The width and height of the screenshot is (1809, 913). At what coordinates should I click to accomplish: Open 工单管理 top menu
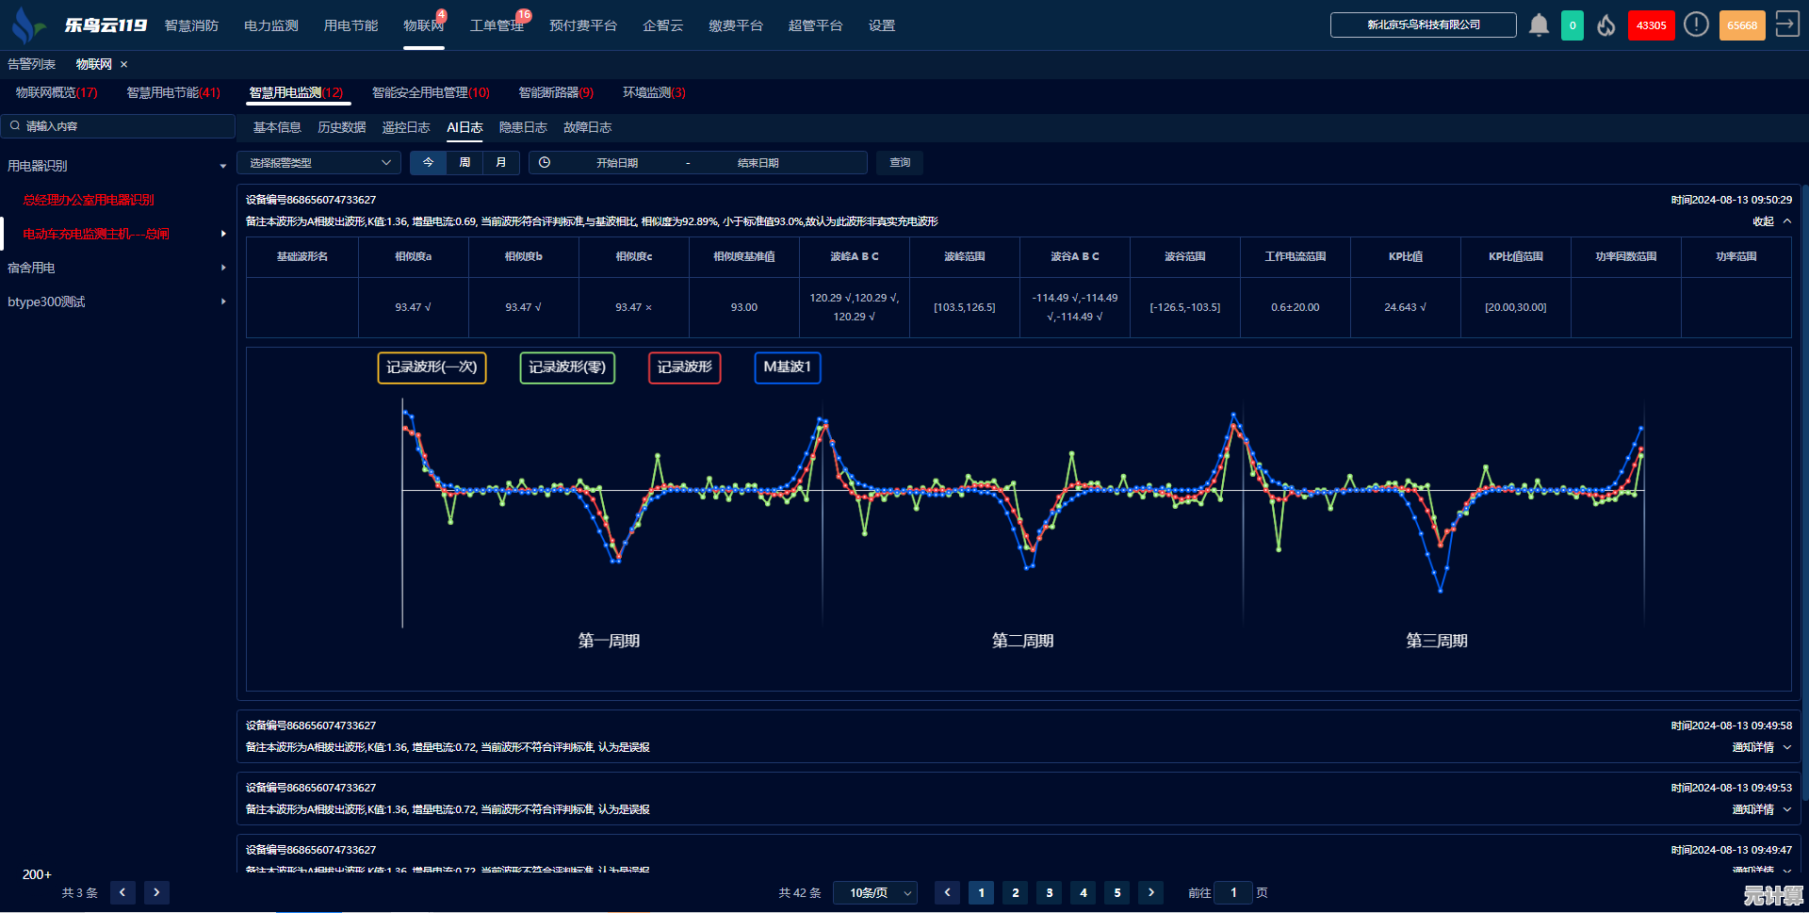(x=497, y=25)
